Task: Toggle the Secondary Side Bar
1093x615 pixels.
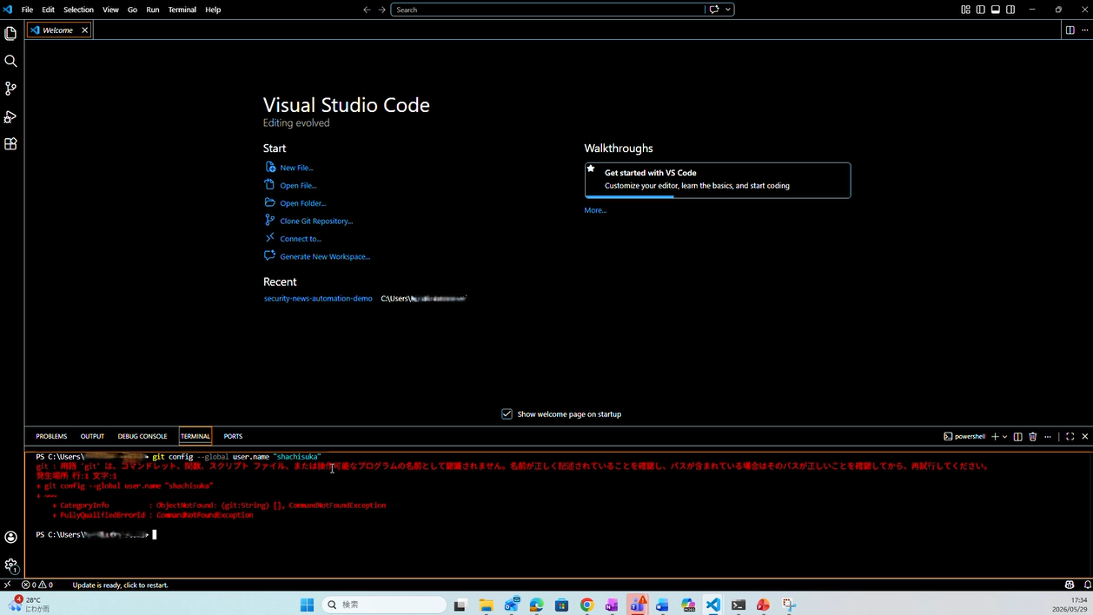Action: (x=1010, y=10)
